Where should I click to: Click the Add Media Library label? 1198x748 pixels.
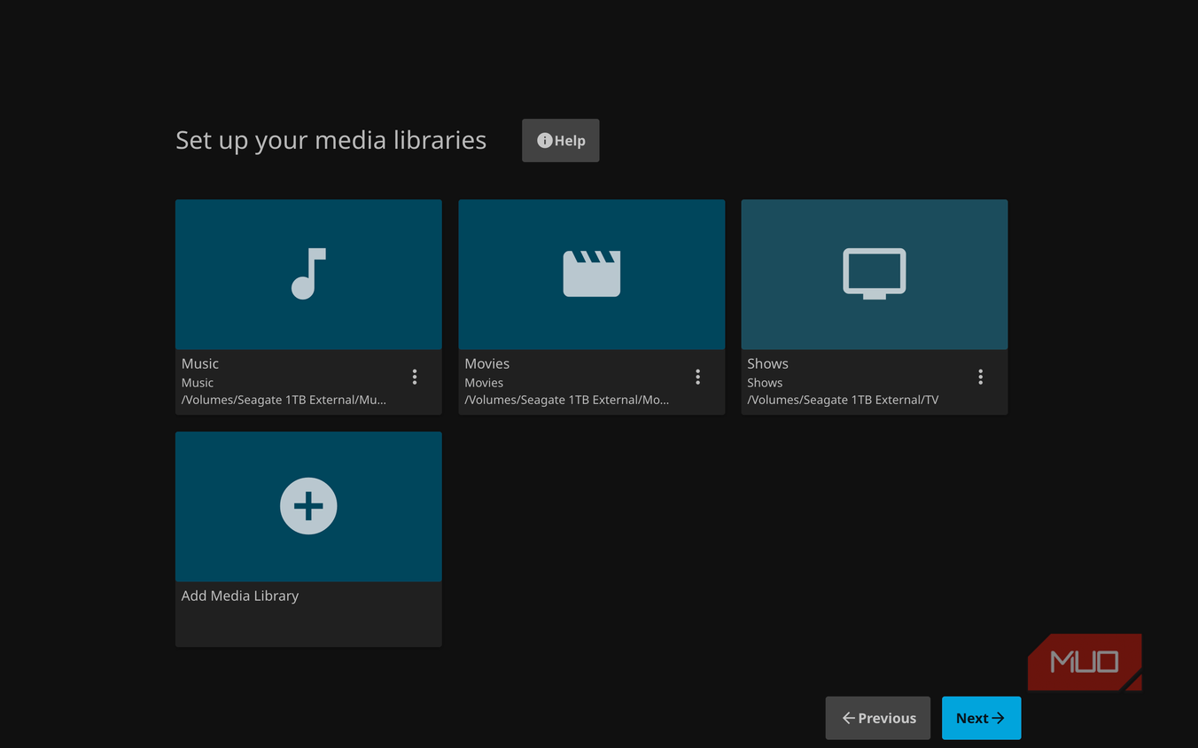coord(240,596)
